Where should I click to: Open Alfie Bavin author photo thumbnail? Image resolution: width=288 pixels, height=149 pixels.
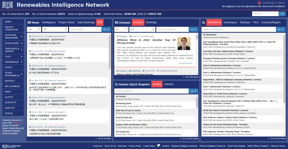184,43
